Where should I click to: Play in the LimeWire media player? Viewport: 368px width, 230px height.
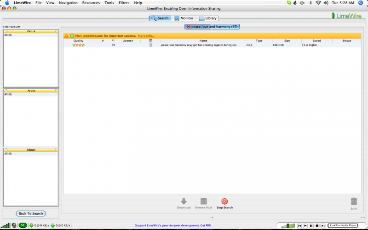pos(305,225)
